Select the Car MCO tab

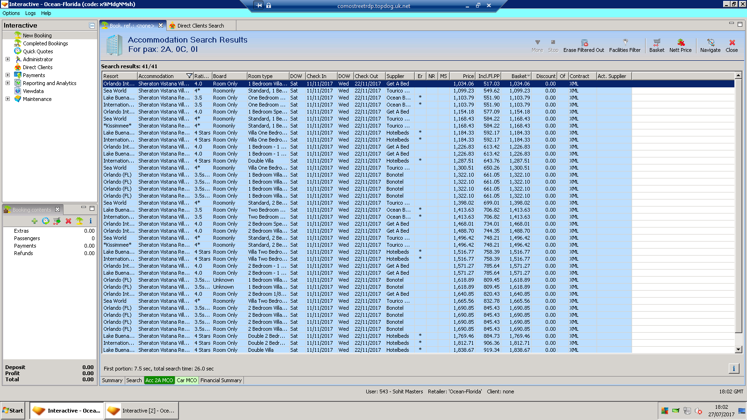click(187, 380)
